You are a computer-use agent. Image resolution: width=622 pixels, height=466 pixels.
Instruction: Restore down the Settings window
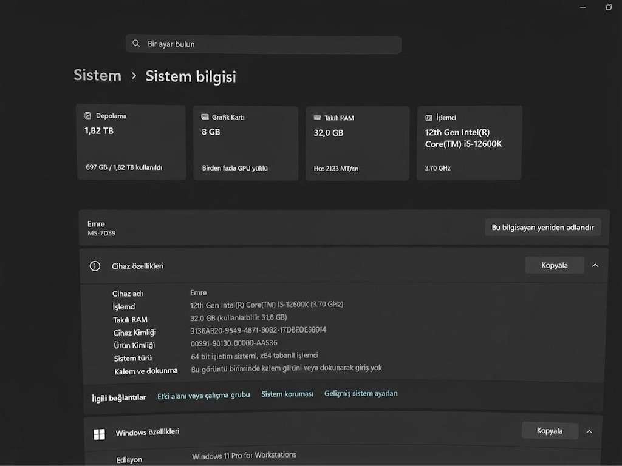[x=609, y=7]
